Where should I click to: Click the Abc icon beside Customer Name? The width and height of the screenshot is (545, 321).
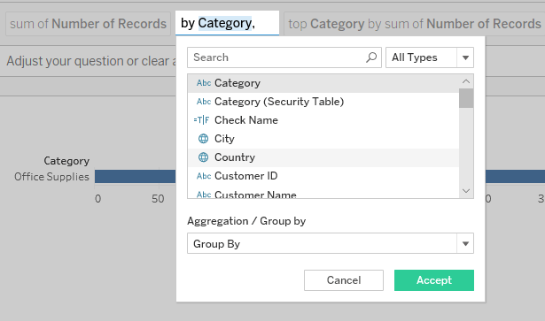[x=204, y=195]
